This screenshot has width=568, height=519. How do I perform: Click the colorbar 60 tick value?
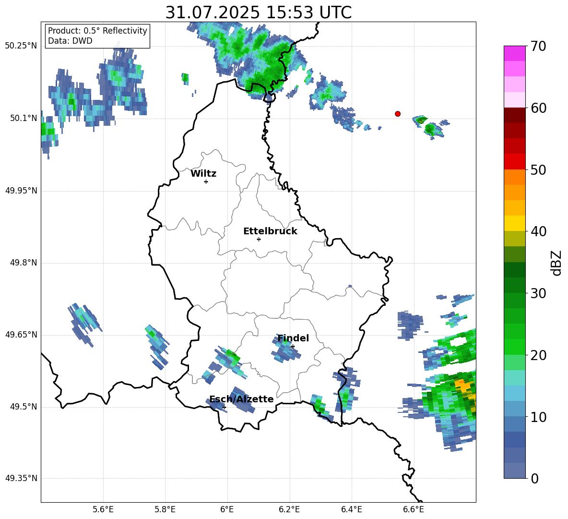[x=538, y=108]
